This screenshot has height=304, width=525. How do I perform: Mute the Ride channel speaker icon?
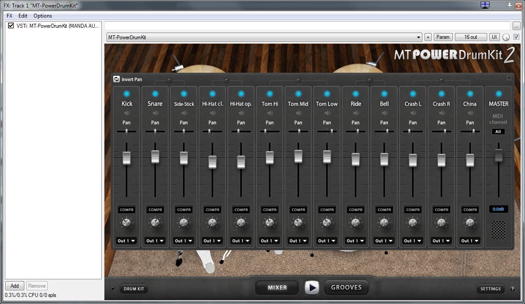point(355,113)
